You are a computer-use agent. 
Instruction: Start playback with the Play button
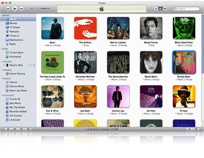15,9
